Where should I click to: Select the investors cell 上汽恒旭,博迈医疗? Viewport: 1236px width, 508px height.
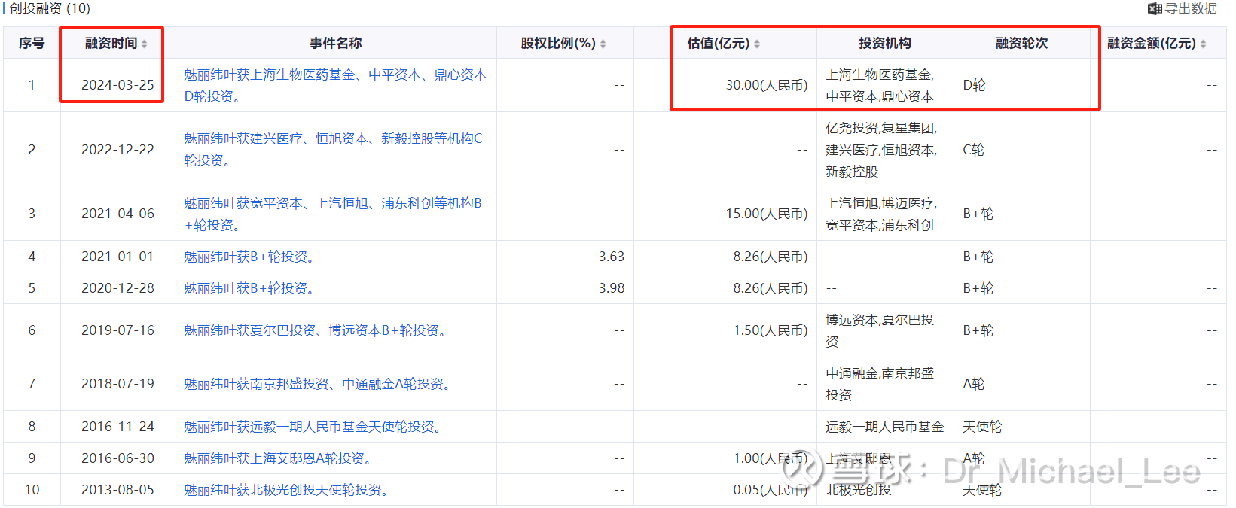pos(885,214)
